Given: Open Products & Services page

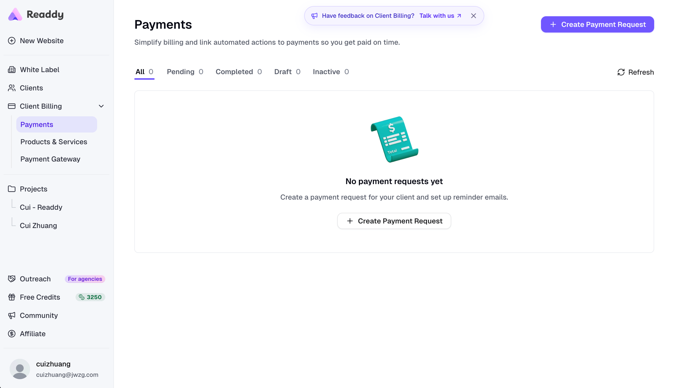Looking at the screenshot, I should 54,141.
